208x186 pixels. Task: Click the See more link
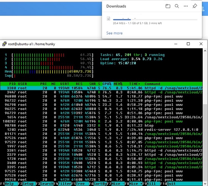pyautogui.click(x=114, y=33)
